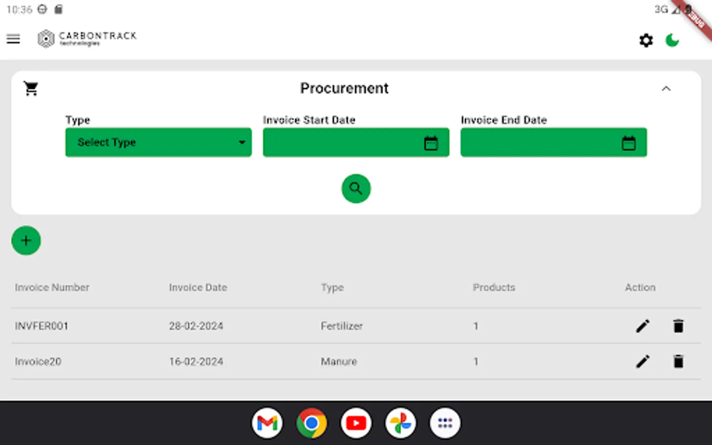Add a new procurement with plus button

point(26,241)
